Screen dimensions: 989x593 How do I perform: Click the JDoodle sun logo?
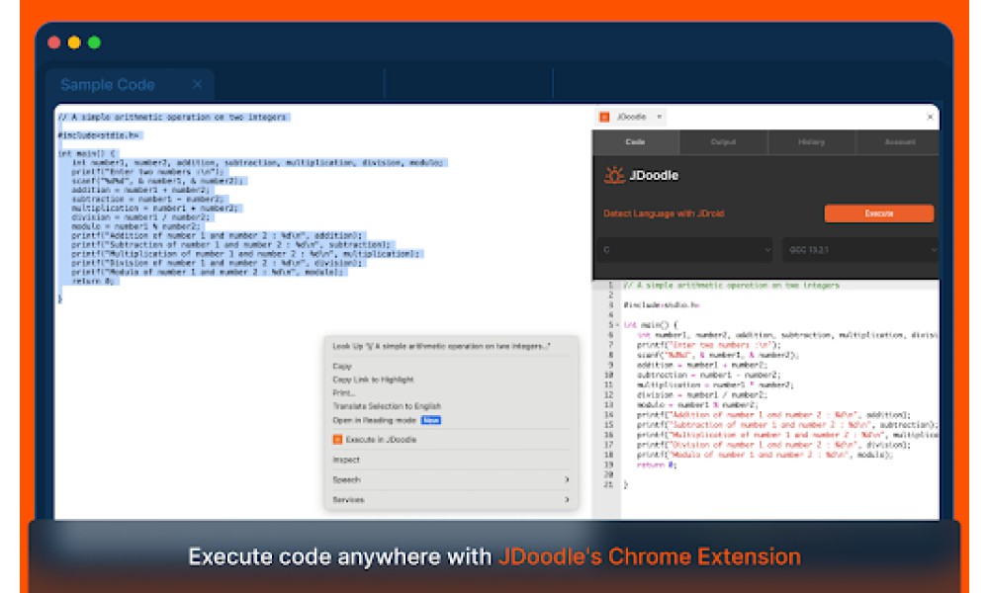tap(614, 175)
